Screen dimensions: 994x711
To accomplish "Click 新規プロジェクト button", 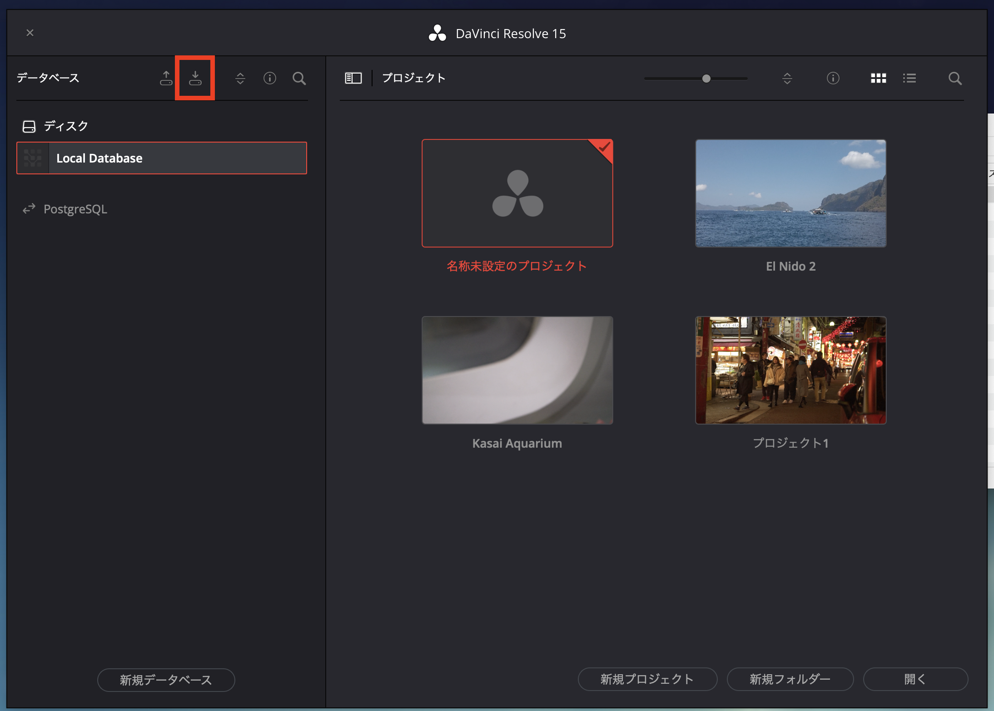I will coord(647,679).
